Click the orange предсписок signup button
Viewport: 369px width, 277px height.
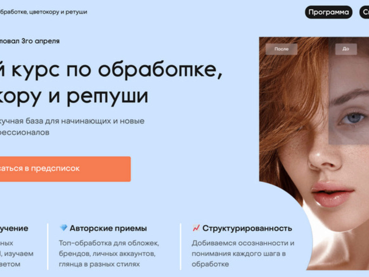pos(65,169)
